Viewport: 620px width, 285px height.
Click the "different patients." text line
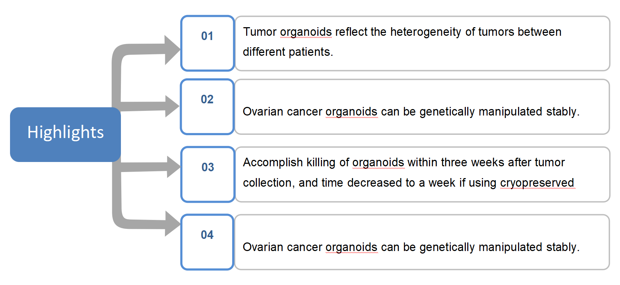click(x=288, y=52)
